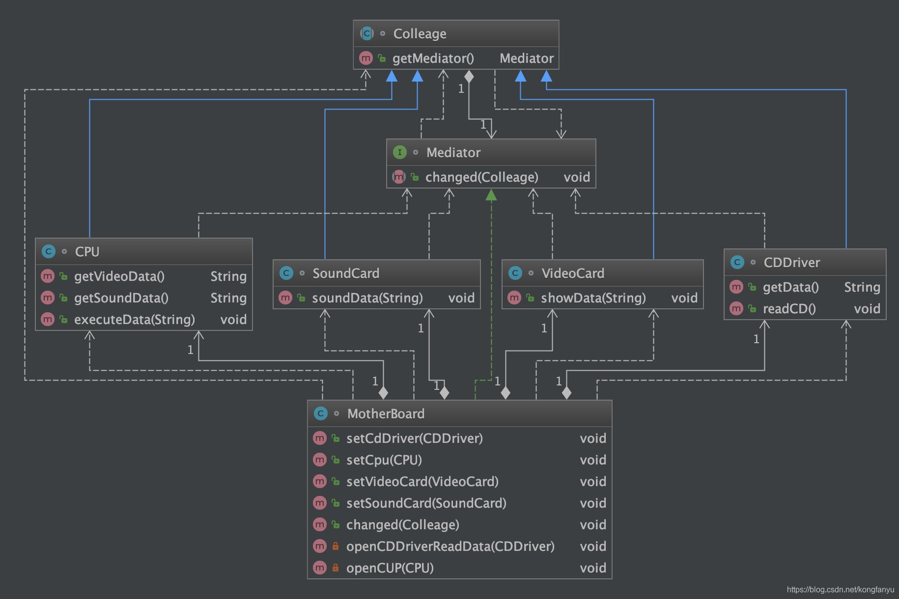Select the setCpu(CPU) method row
This screenshot has height=599, width=899.
click(x=460, y=460)
